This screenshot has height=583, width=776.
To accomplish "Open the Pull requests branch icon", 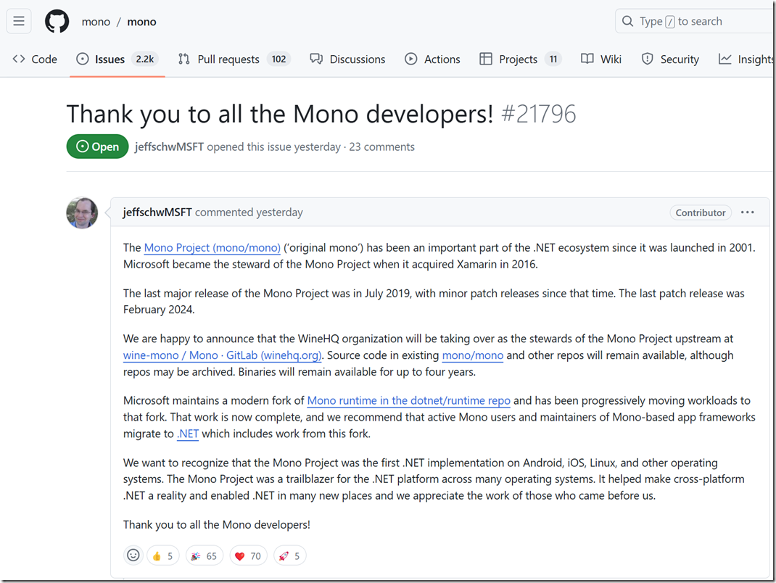I will [x=186, y=59].
